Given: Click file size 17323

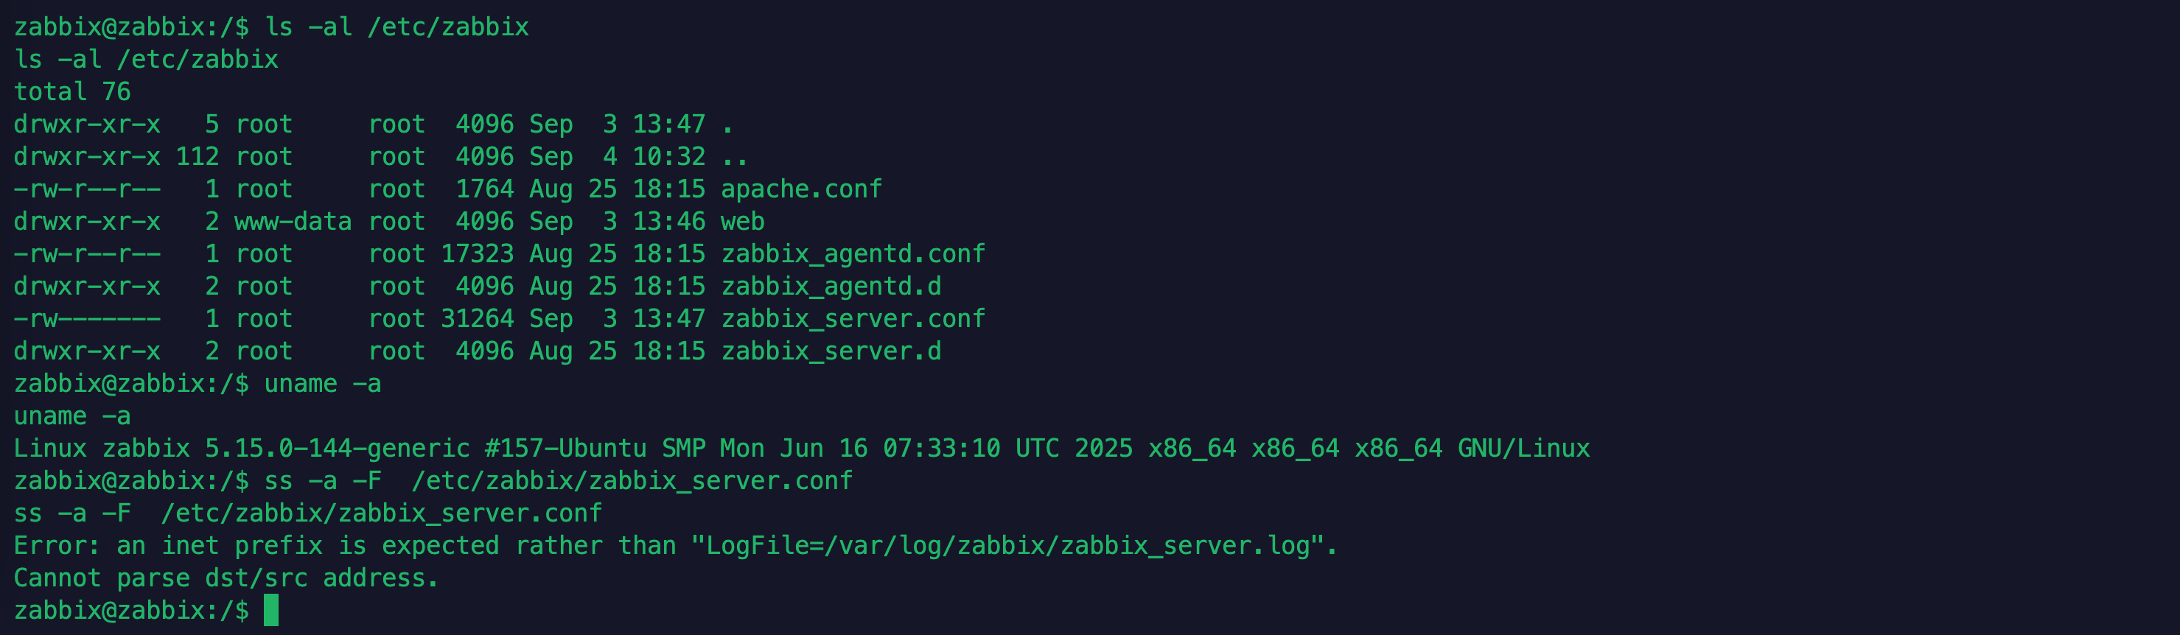Looking at the screenshot, I should coord(478,253).
